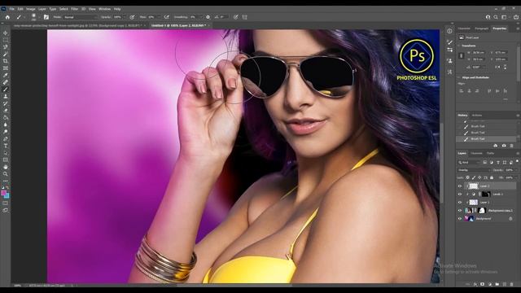Click the Home icon in options bar
Image resolution: width=521 pixels, height=293 pixels.
click(7, 17)
